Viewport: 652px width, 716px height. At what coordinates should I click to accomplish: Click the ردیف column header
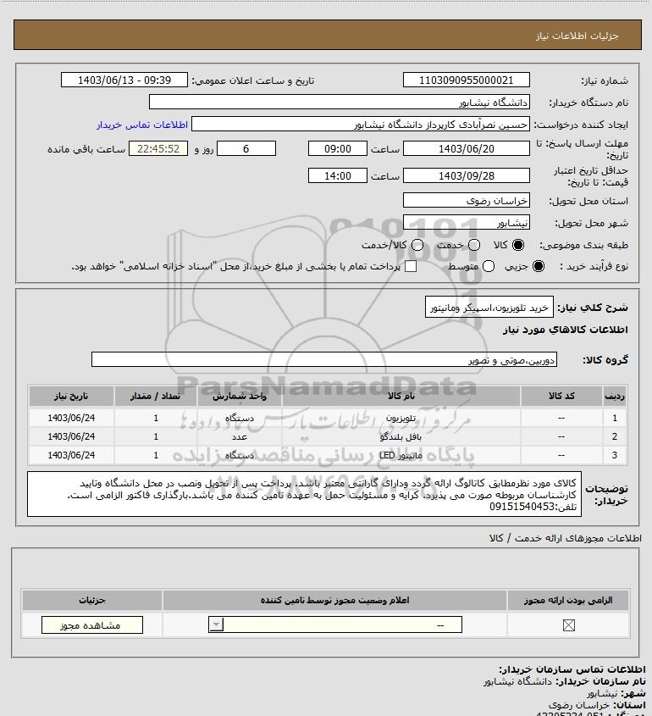tap(615, 397)
